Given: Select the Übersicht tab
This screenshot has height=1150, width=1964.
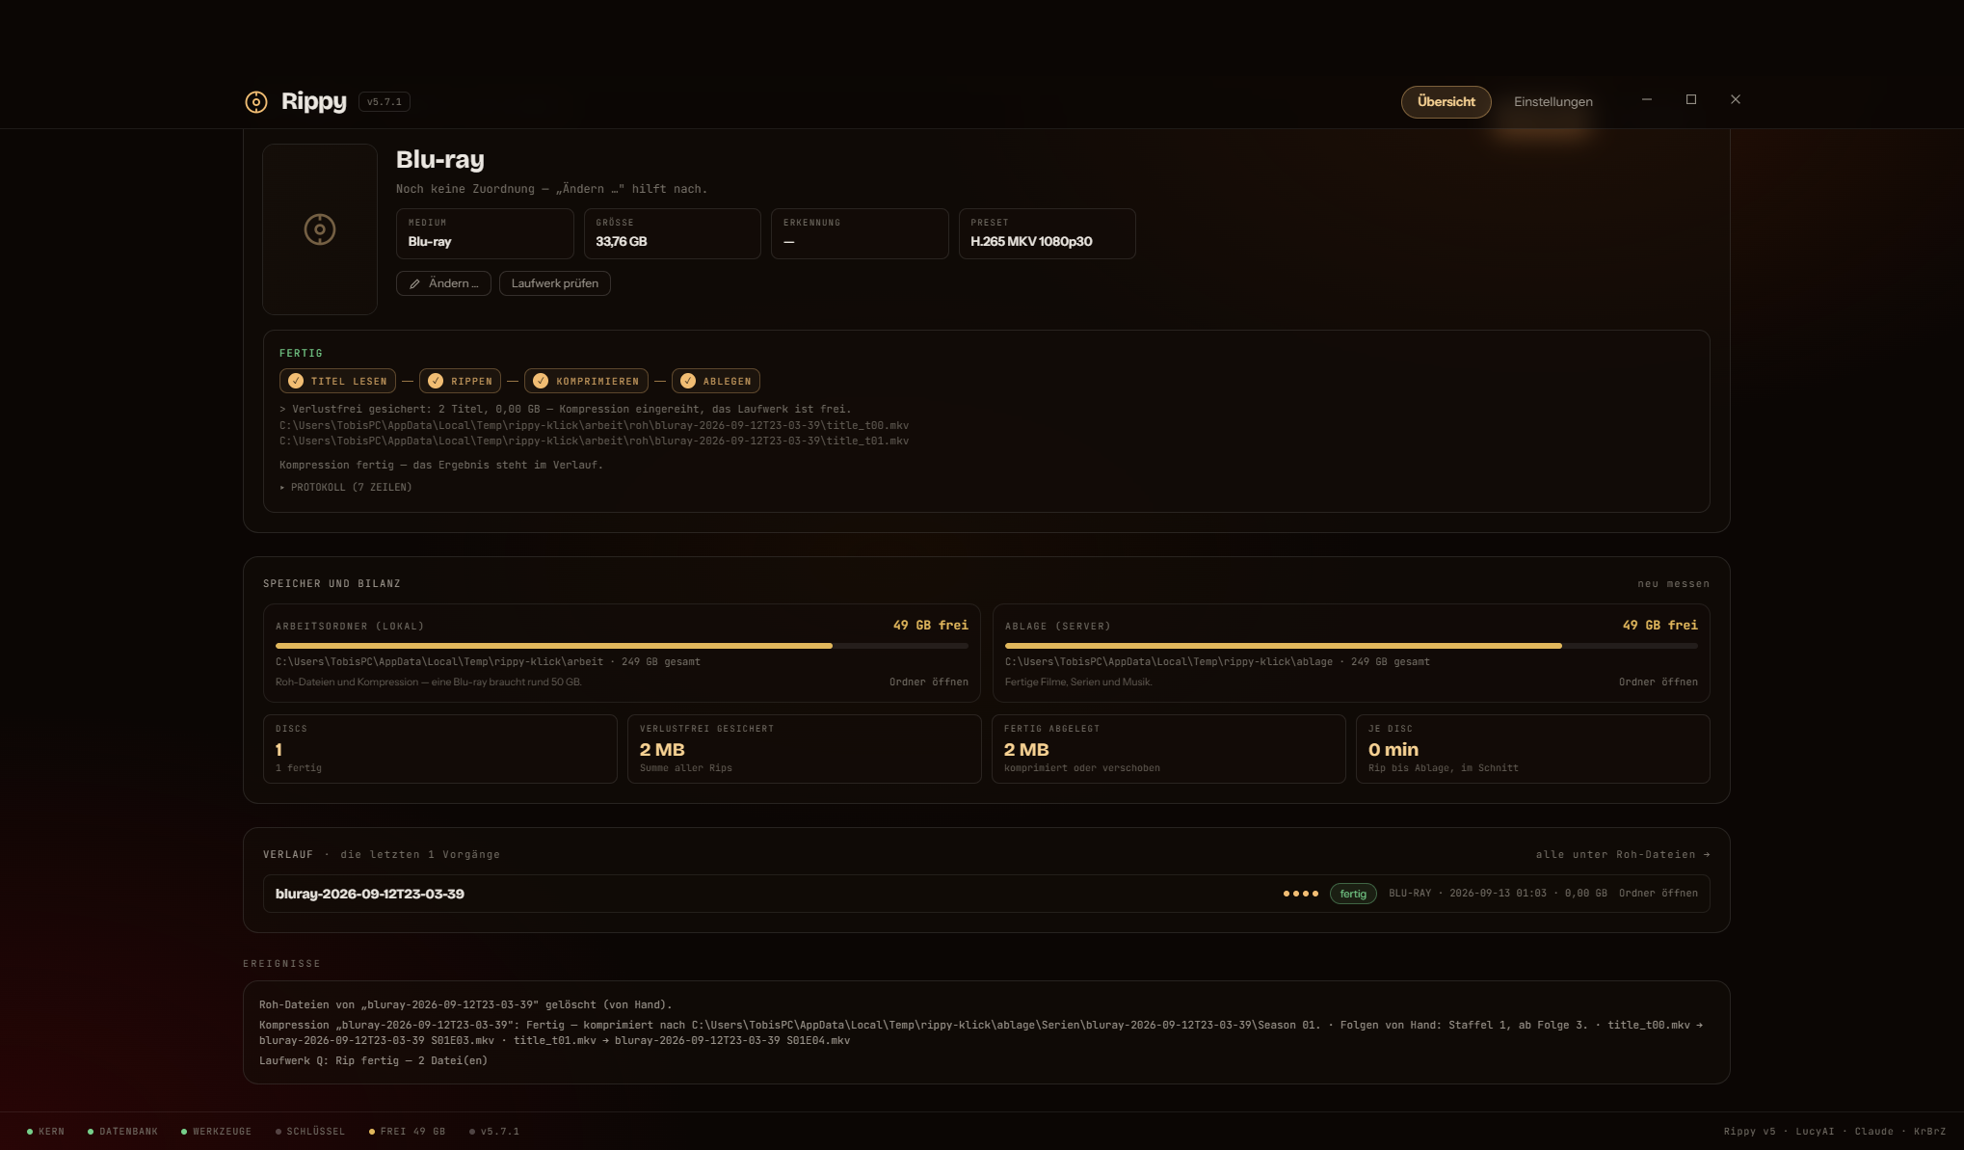Looking at the screenshot, I should click(1446, 102).
